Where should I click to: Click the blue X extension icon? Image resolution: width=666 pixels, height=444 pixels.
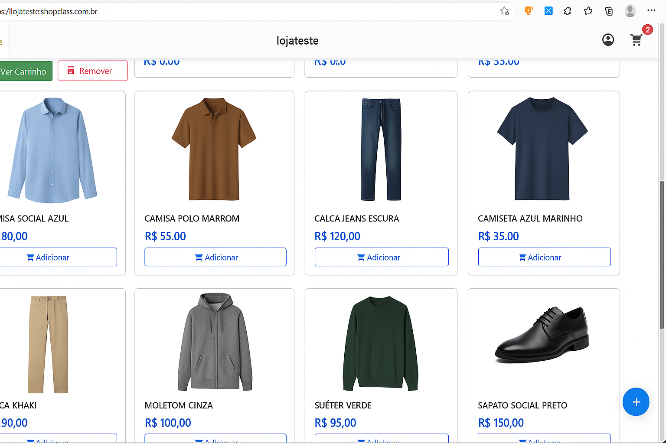pyautogui.click(x=548, y=11)
